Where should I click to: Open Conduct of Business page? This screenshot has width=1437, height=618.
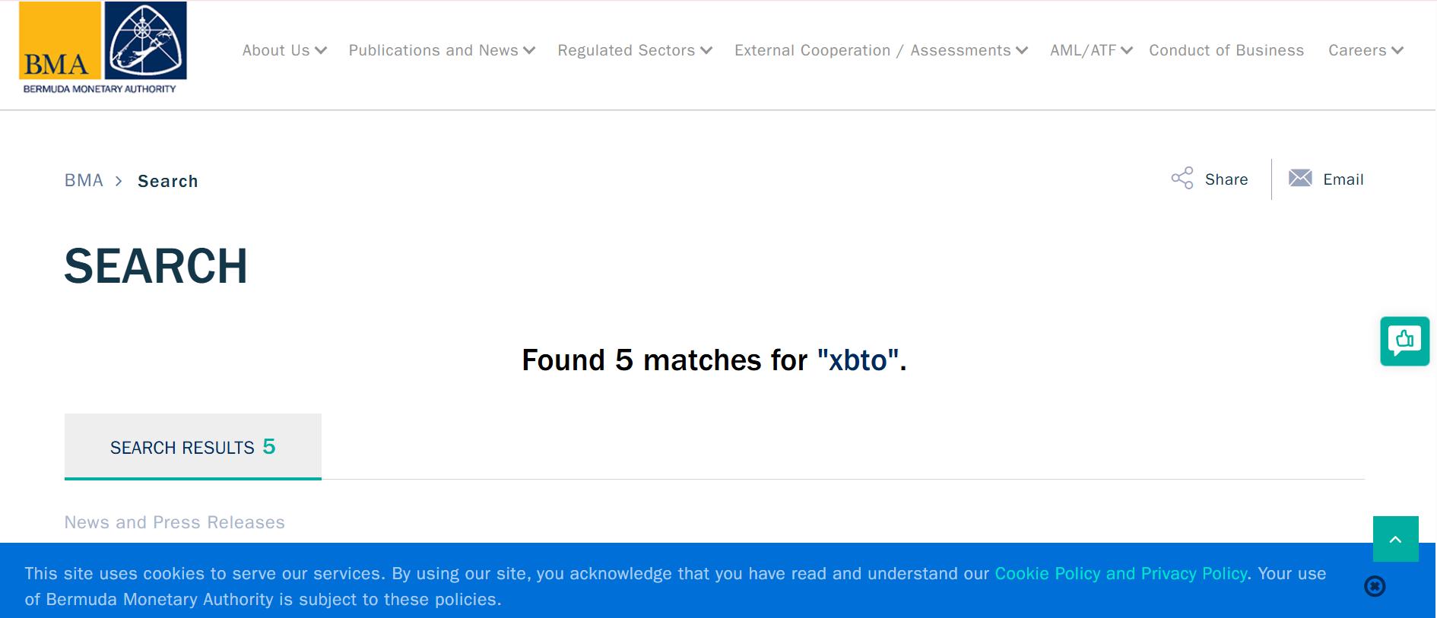tap(1226, 50)
